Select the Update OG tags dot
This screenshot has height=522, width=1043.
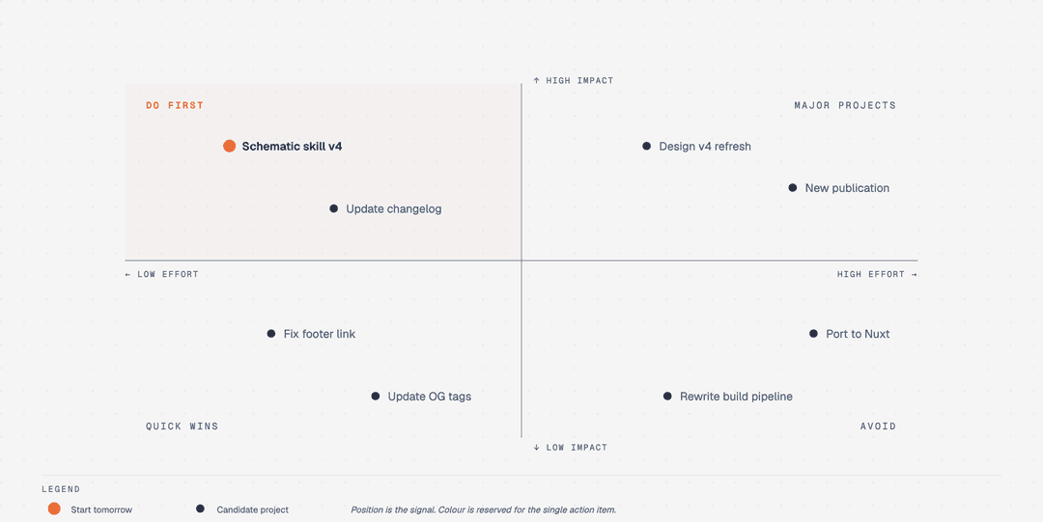coord(376,397)
